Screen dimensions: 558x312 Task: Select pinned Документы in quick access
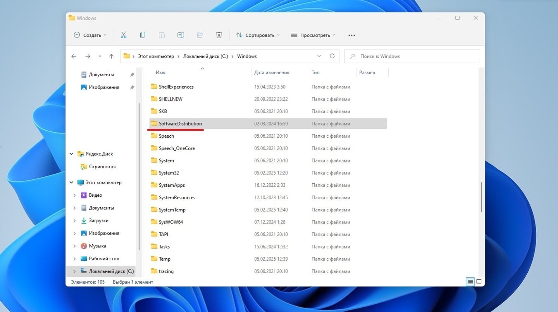coord(102,75)
